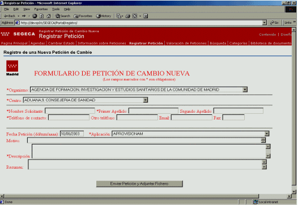Click the Fecha Petición date field

(x=72, y=134)
